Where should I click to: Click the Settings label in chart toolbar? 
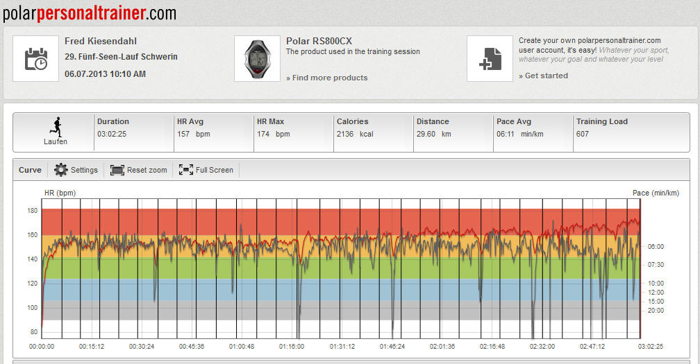pos(84,170)
